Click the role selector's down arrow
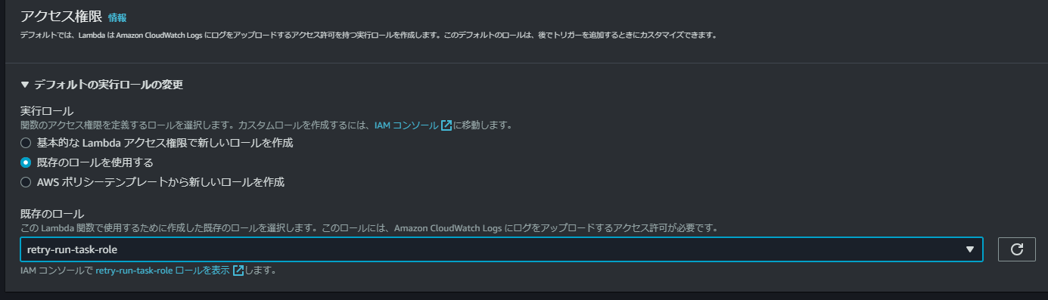 (x=970, y=249)
